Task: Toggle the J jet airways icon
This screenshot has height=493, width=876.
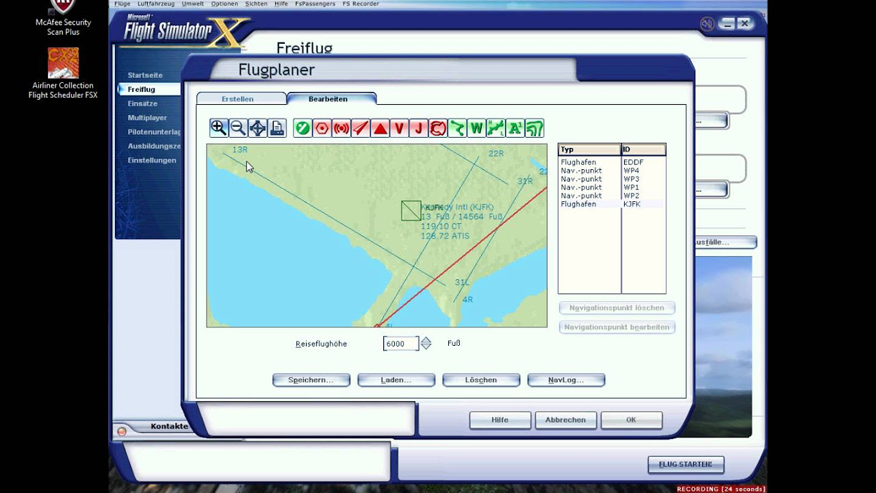Action: pyautogui.click(x=419, y=128)
